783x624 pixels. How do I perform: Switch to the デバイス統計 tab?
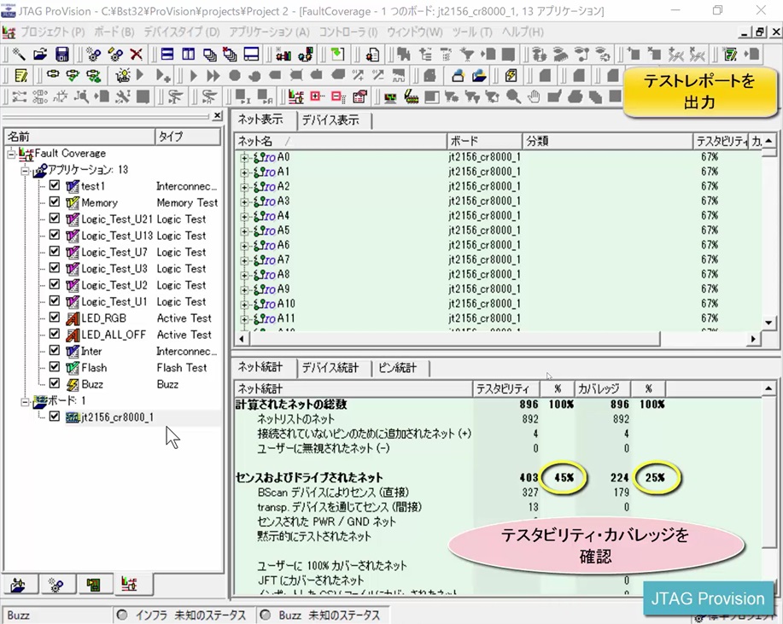pos(330,368)
